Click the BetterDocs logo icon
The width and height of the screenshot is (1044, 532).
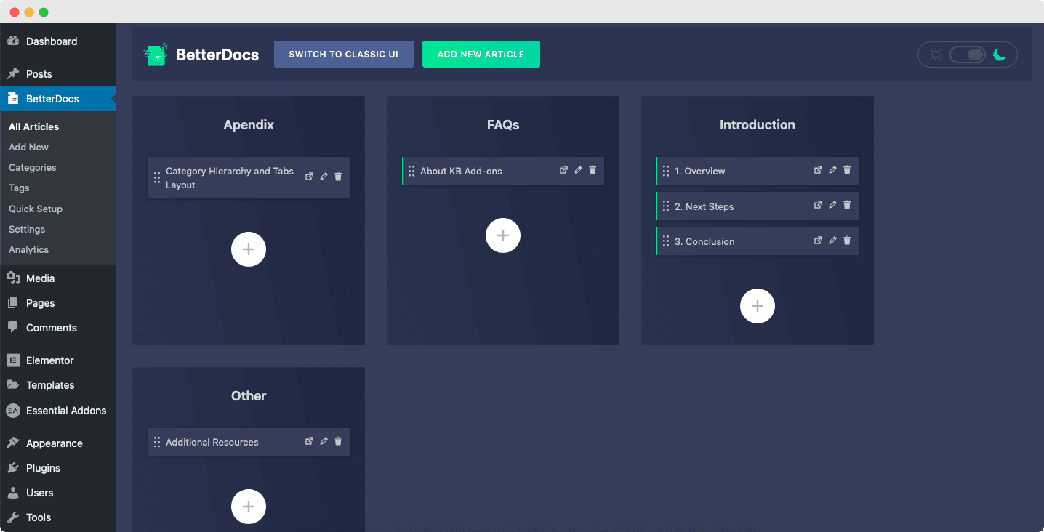pyautogui.click(x=156, y=55)
